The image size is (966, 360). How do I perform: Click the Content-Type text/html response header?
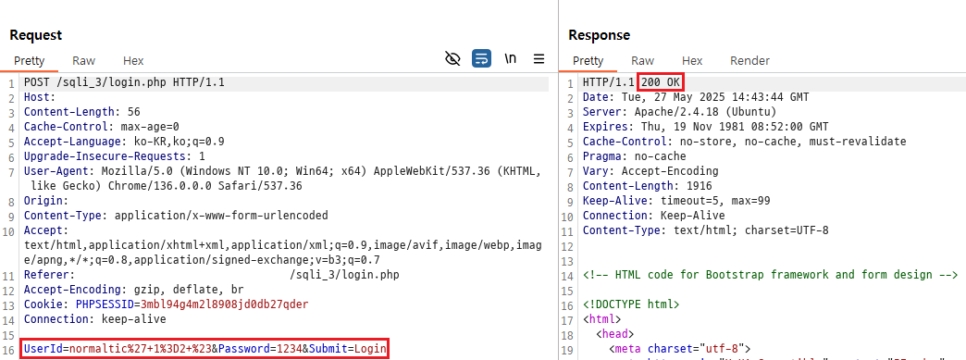coord(705,230)
